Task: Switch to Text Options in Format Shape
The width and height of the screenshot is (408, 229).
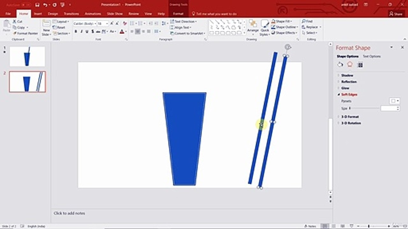Action: point(372,56)
